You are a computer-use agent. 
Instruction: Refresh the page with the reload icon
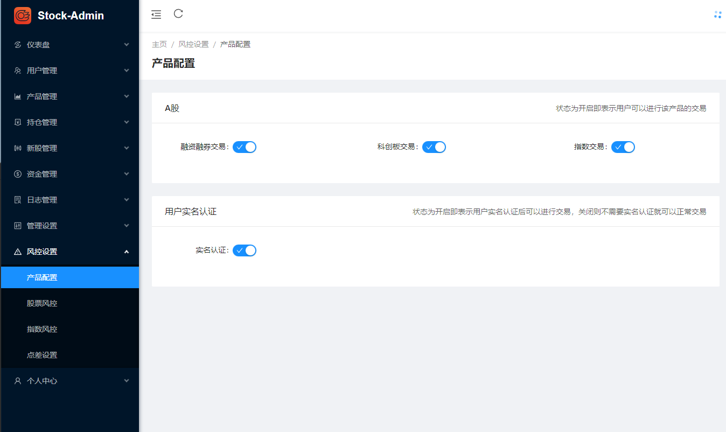(x=178, y=15)
